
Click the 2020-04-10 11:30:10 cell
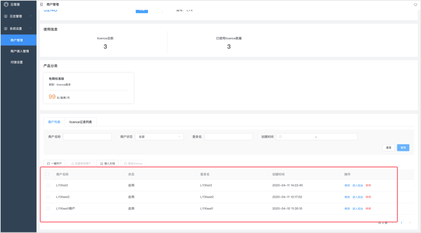288,209
